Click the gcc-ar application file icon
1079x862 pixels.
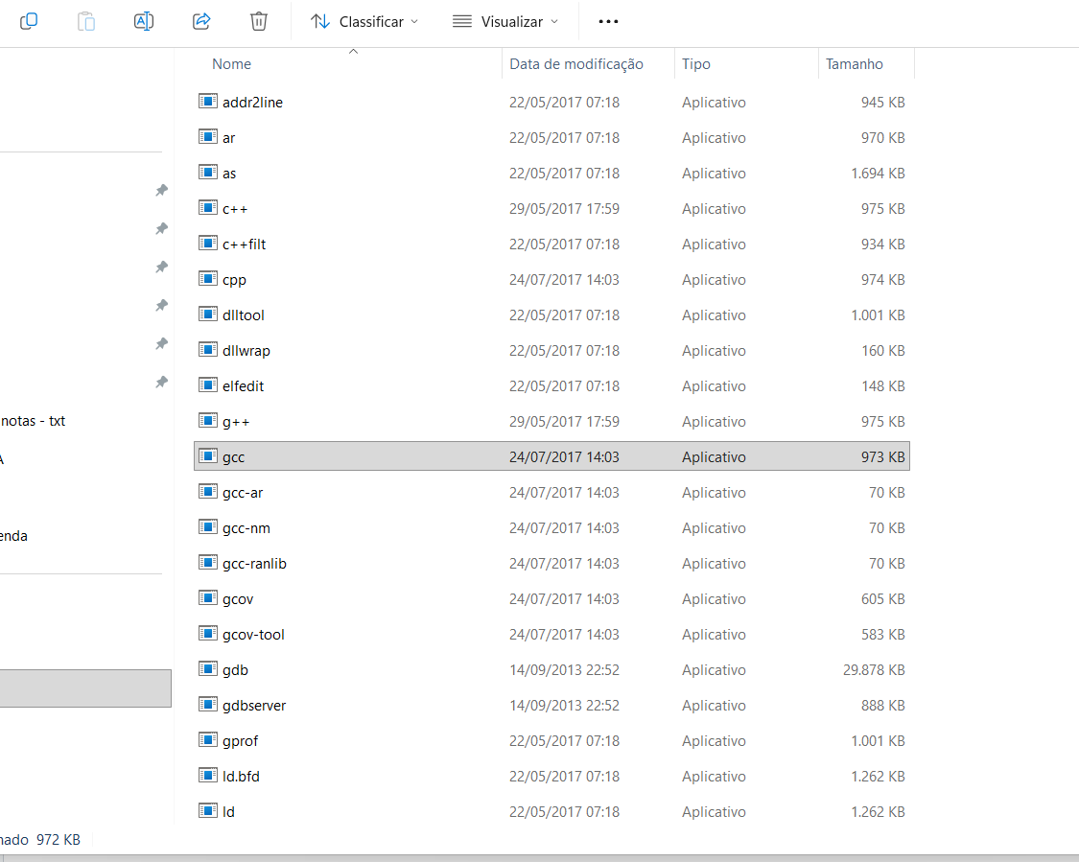(x=208, y=492)
